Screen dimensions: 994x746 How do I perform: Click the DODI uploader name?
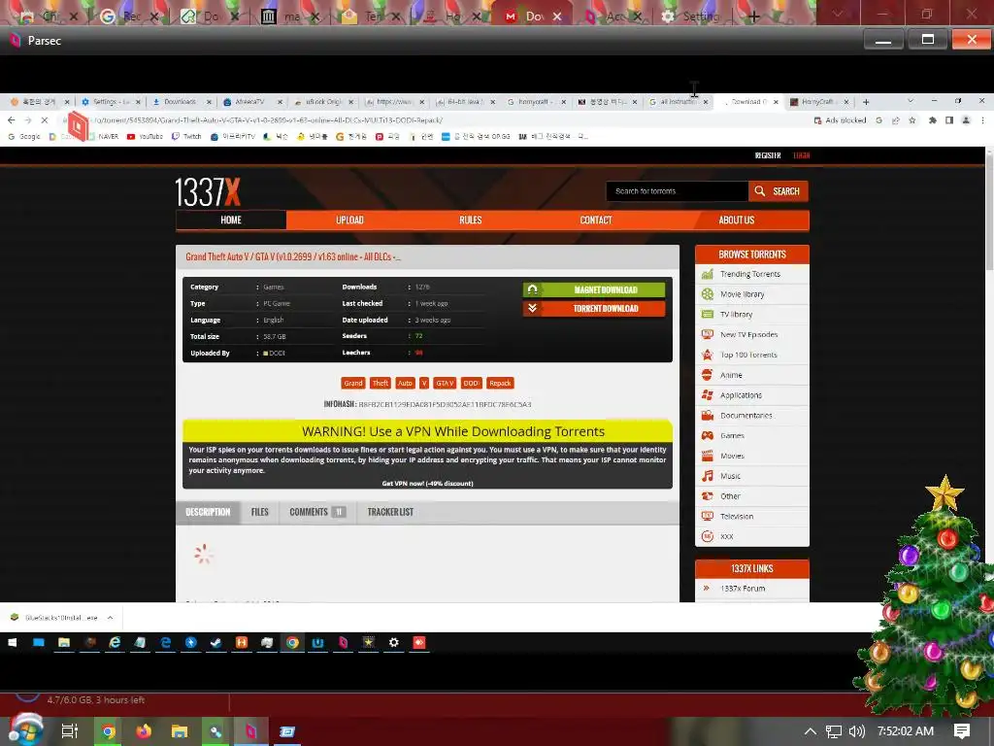point(277,354)
